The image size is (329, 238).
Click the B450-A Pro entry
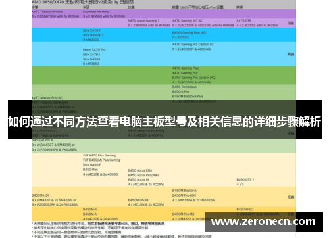[180, 91]
